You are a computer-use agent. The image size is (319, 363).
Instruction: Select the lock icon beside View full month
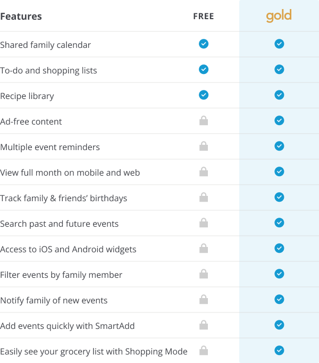point(204,171)
